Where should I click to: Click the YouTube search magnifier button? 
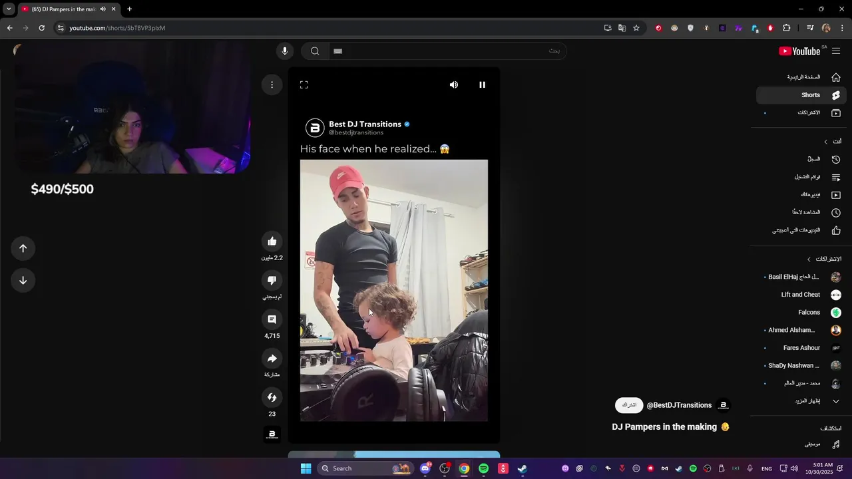point(315,51)
